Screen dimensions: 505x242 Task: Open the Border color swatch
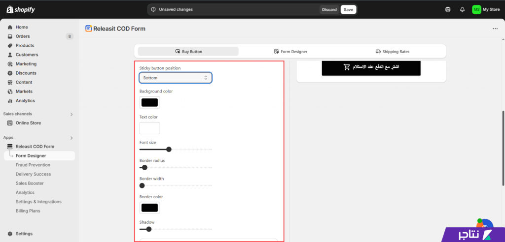click(149, 208)
